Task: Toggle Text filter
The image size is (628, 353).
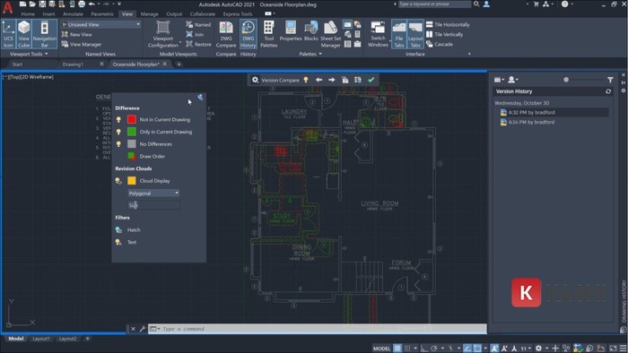Action: click(118, 242)
